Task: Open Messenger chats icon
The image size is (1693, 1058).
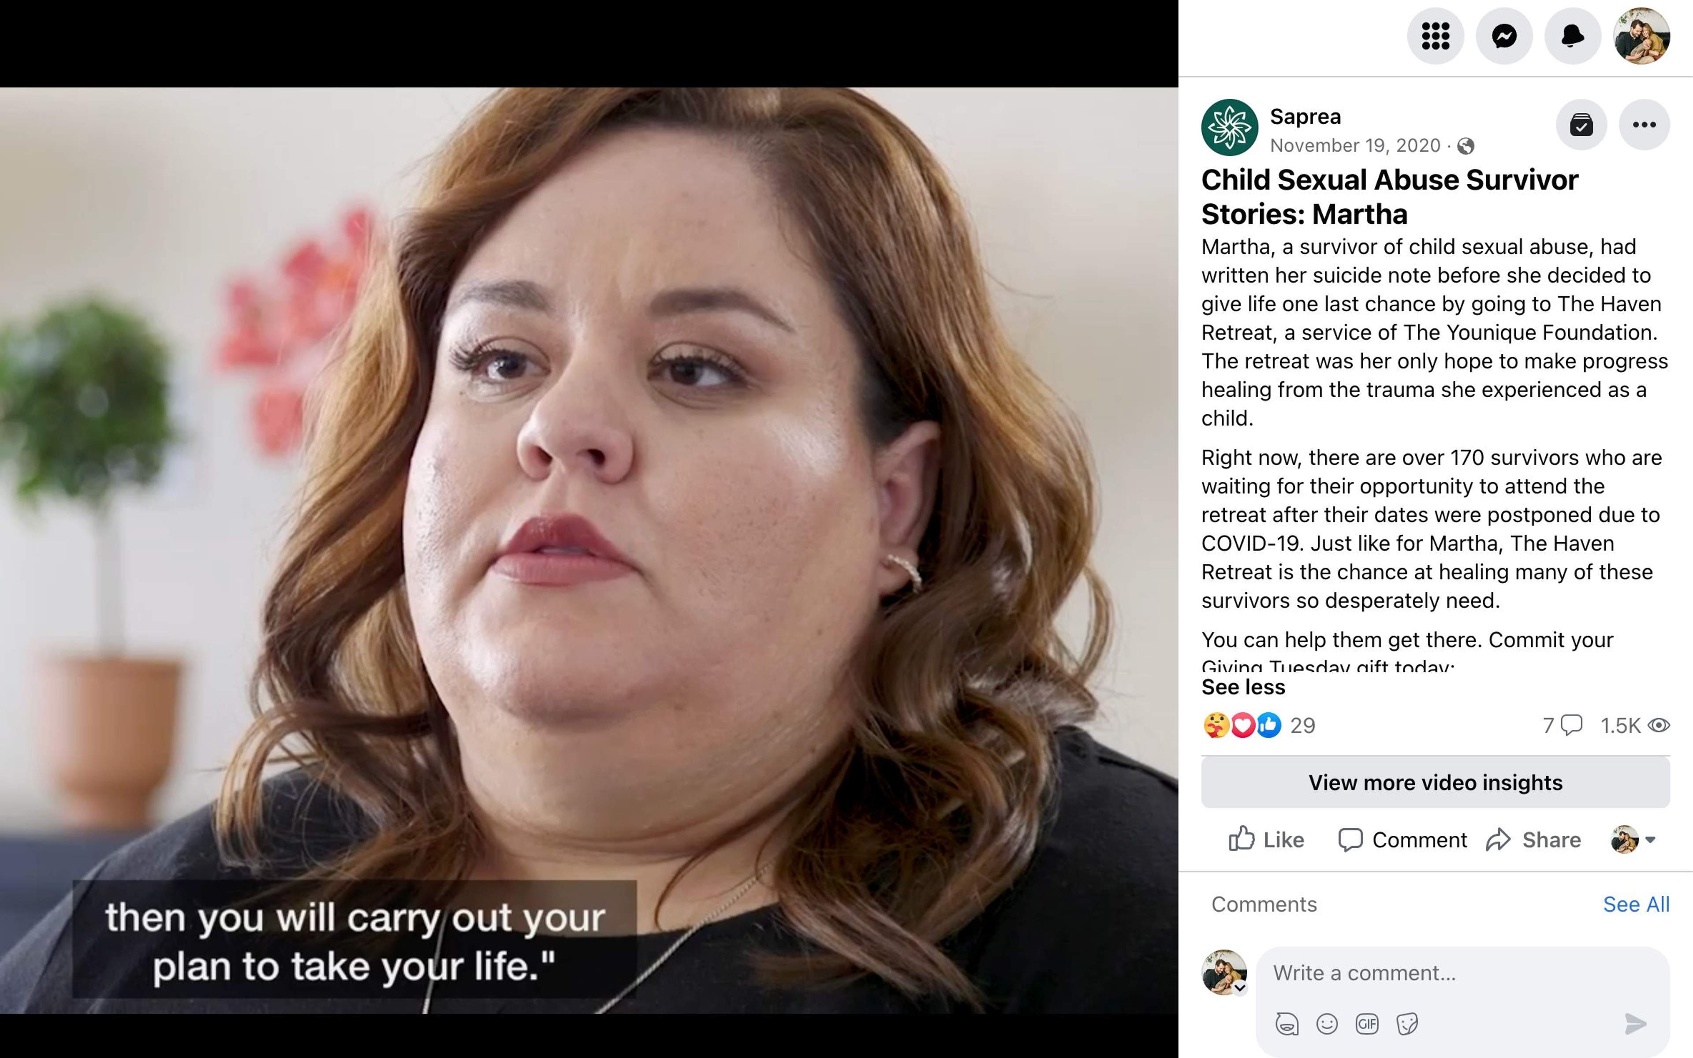Action: pyautogui.click(x=1503, y=36)
